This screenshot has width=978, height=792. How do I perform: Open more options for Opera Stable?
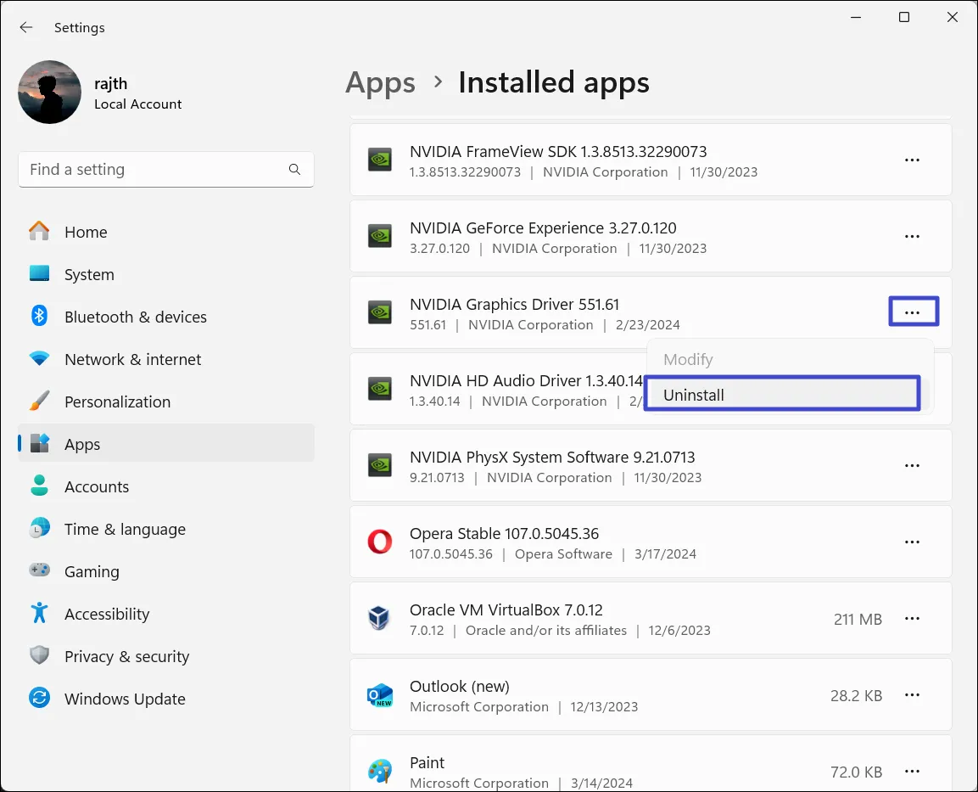(x=912, y=542)
